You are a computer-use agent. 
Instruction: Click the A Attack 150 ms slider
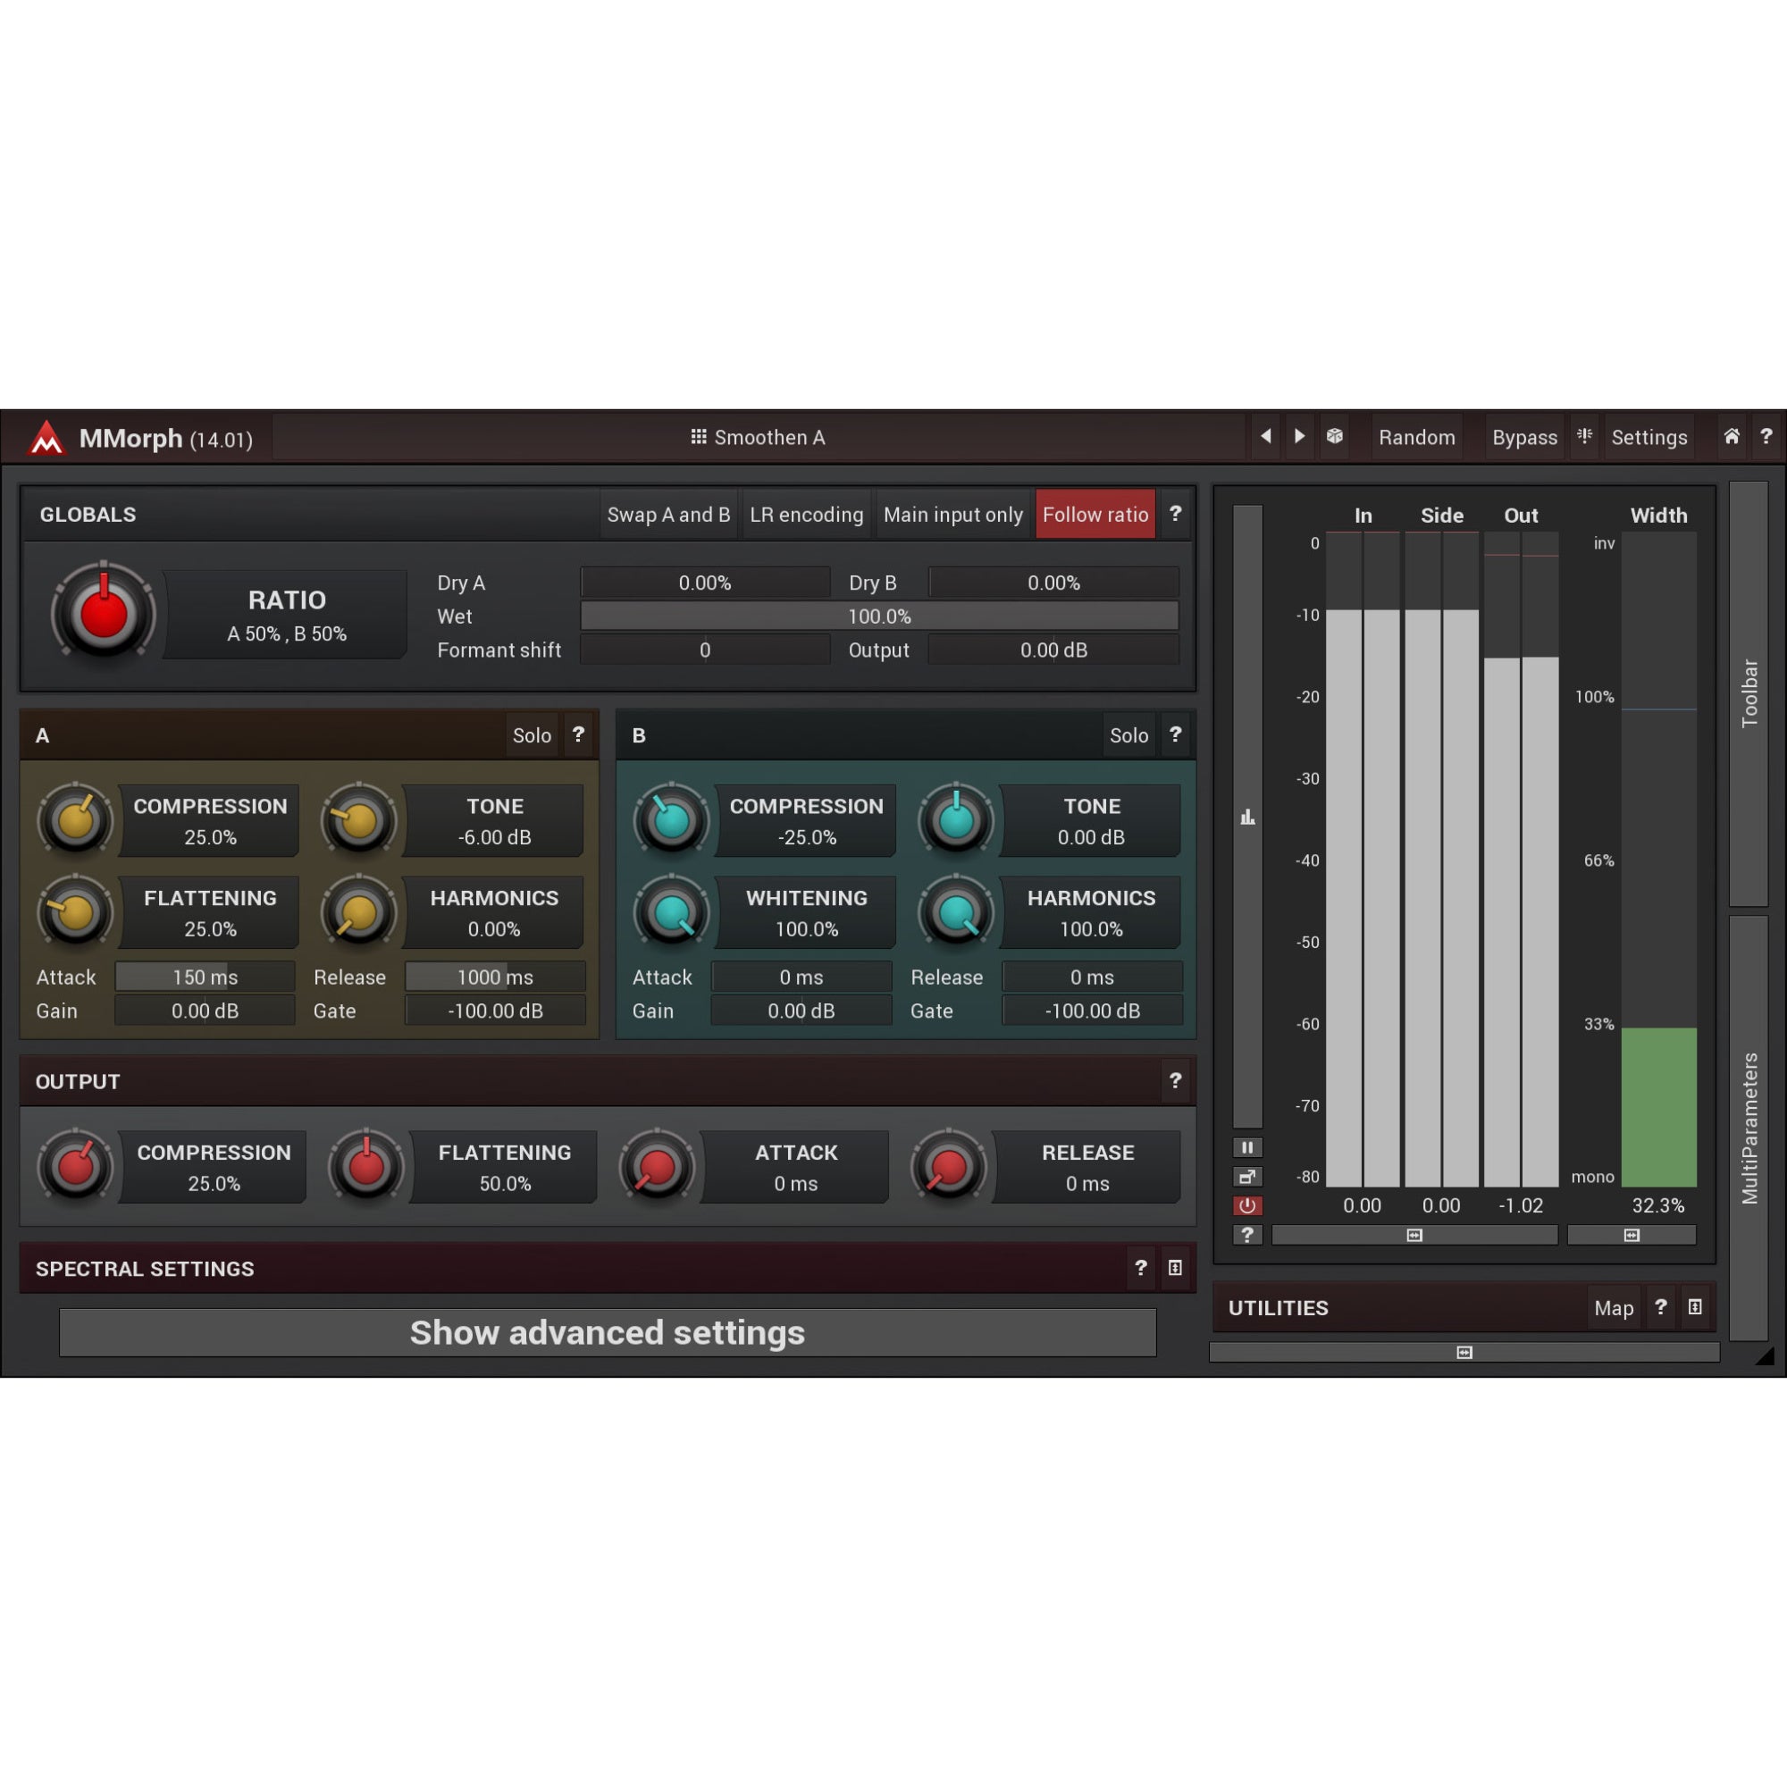click(206, 977)
